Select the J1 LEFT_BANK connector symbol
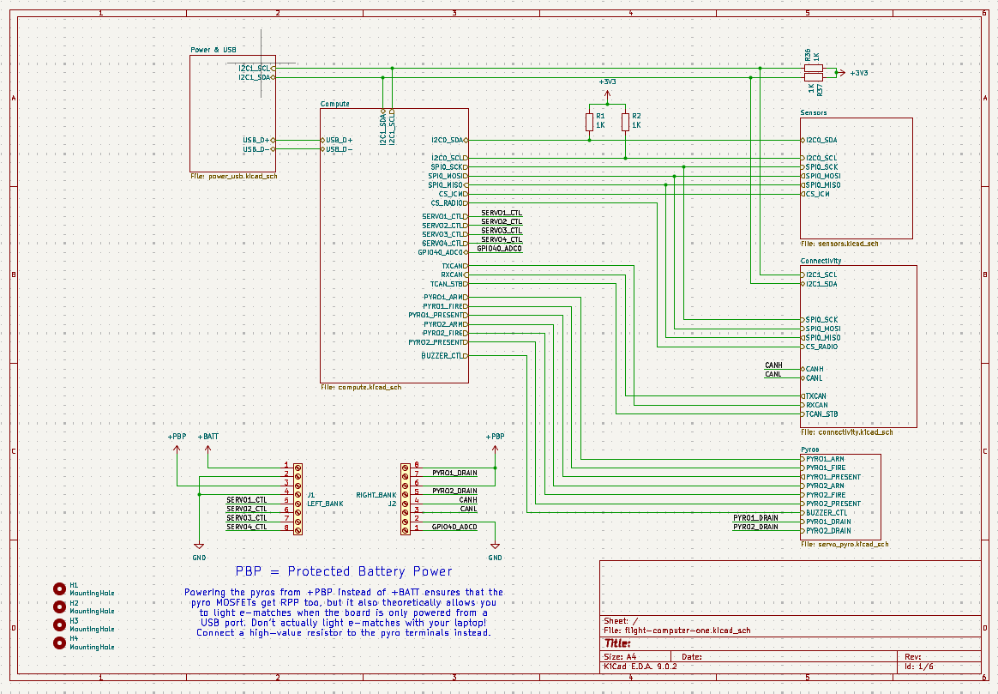998x694 pixels. pyautogui.click(x=298, y=499)
